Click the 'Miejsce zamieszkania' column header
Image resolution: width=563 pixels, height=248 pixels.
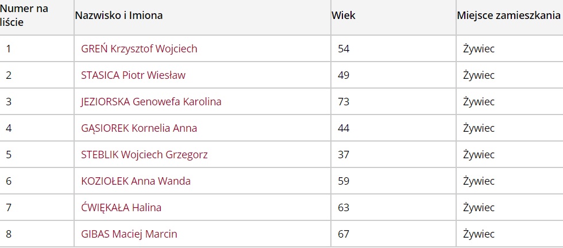pos(508,16)
